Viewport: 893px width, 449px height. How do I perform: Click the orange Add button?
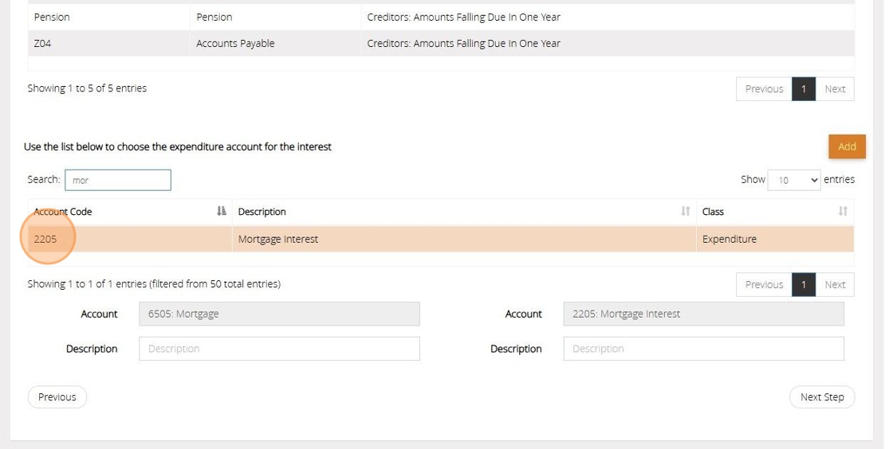coord(847,146)
